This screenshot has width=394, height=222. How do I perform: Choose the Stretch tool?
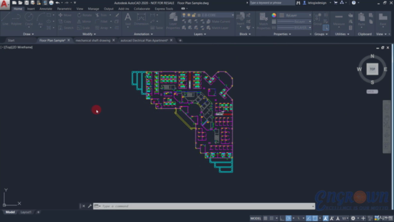[66, 28]
